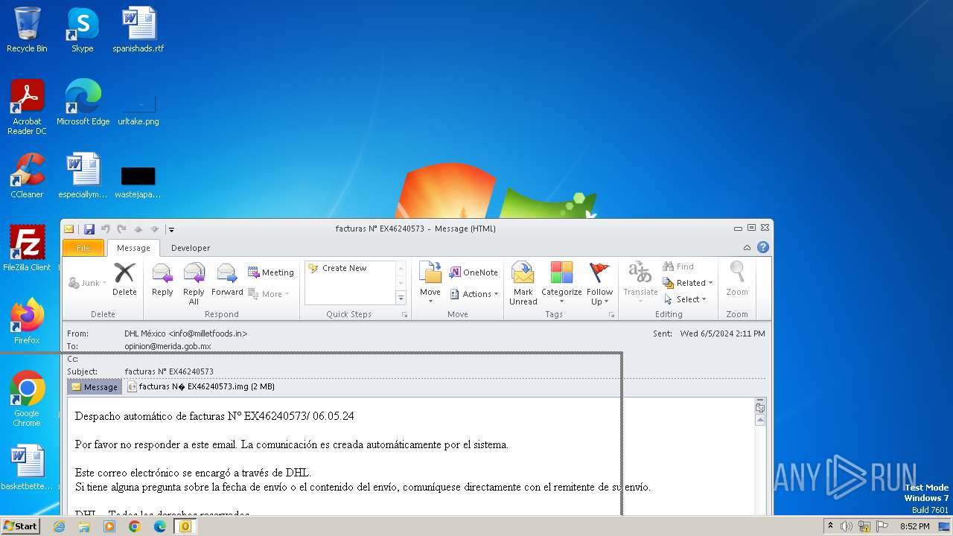Open attachment facturas EX46240573.img
Screen dimensions: 953x536
click(201, 387)
